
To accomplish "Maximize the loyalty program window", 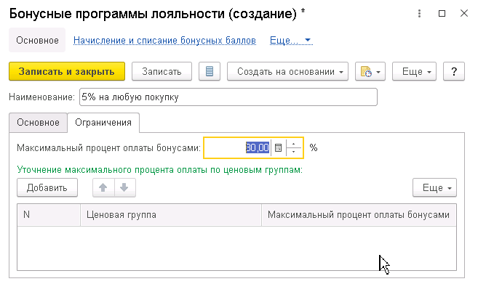I will [x=442, y=13].
